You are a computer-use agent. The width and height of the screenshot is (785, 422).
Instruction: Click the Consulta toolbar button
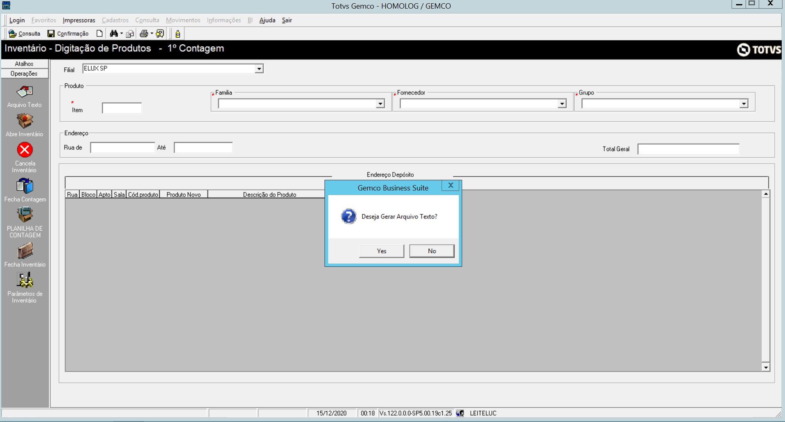(25, 34)
